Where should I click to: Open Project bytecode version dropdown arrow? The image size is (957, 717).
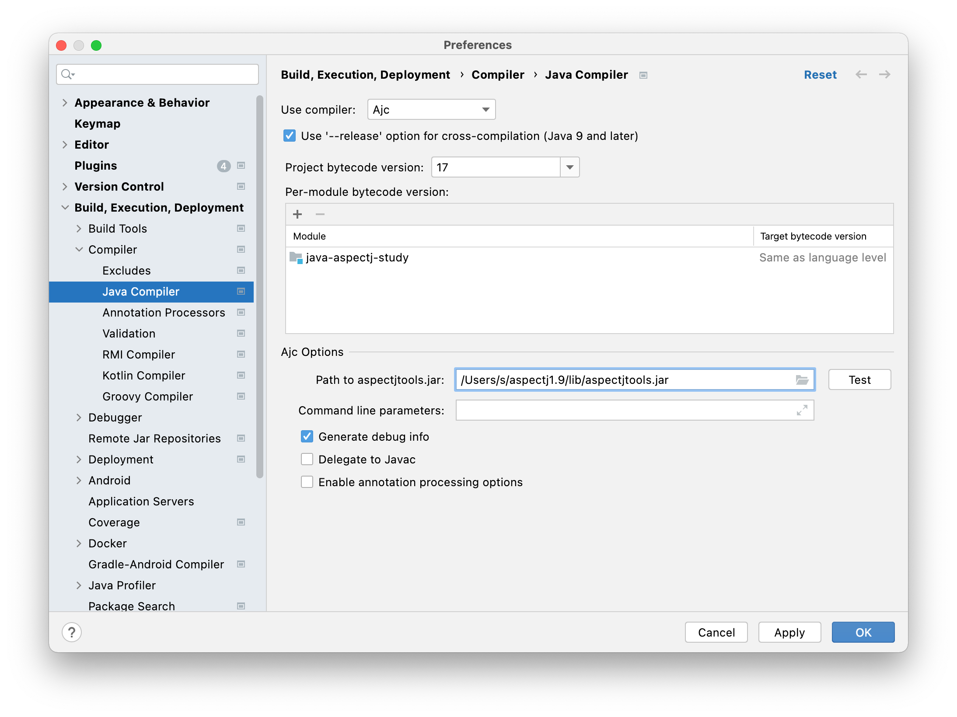(x=569, y=167)
